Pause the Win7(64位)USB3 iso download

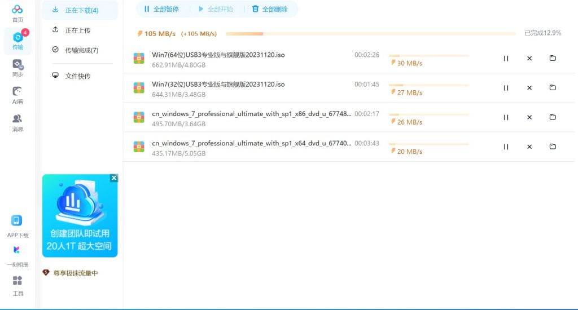[x=506, y=58]
